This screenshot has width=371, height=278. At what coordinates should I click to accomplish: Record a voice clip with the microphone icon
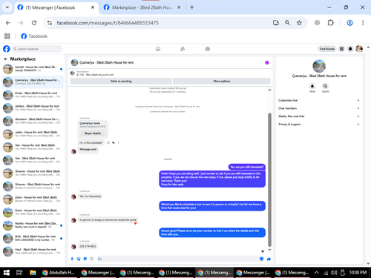coord(72,259)
